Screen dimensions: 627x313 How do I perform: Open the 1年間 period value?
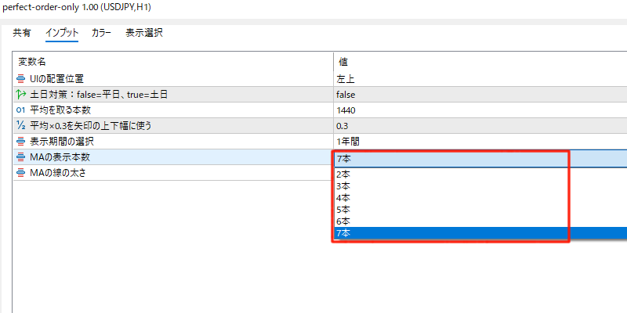pyautogui.click(x=348, y=142)
